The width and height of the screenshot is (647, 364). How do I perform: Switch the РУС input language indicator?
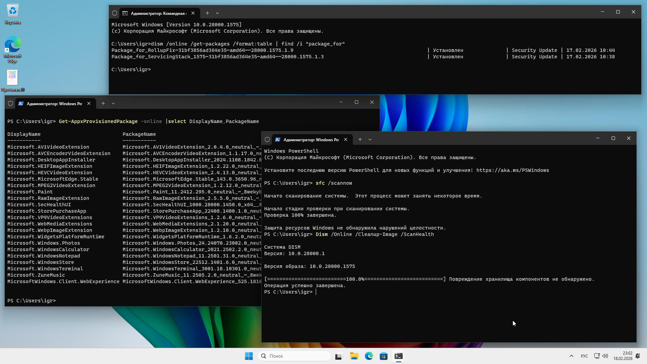tap(584, 356)
